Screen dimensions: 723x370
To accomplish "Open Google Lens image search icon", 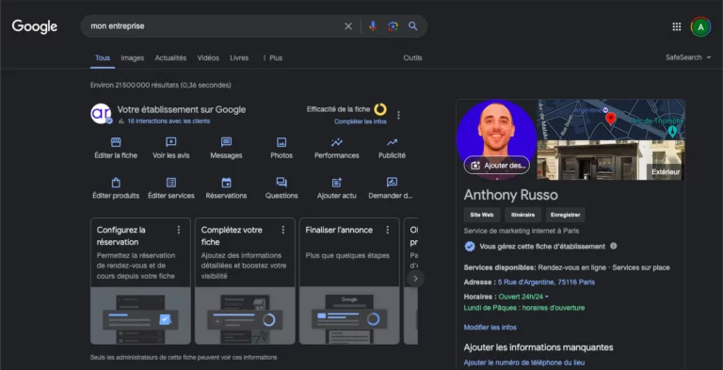I will pyautogui.click(x=393, y=26).
